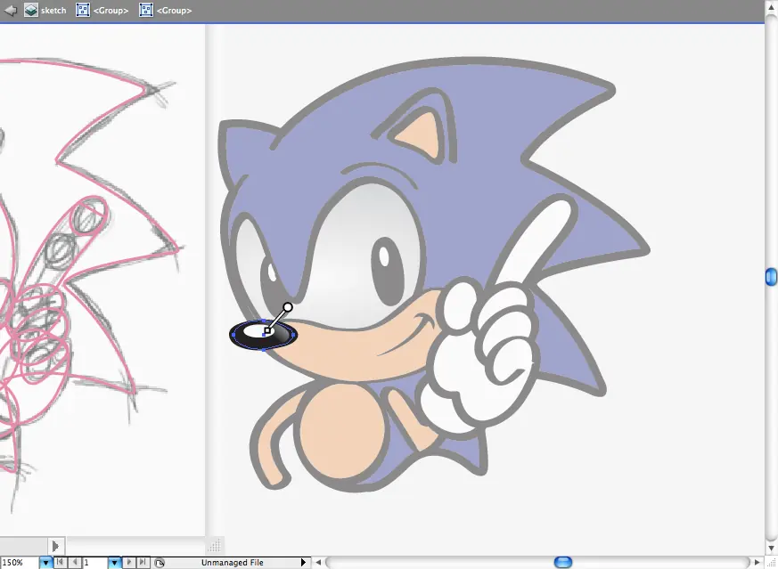Viewport: 778px width, 569px height.
Task: Open the zoom level dropdown arrow
Action: click(46, 563)
